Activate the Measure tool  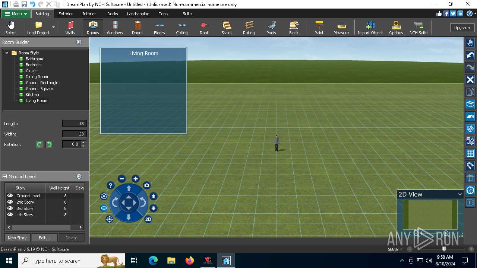click(x=341, y=28)
